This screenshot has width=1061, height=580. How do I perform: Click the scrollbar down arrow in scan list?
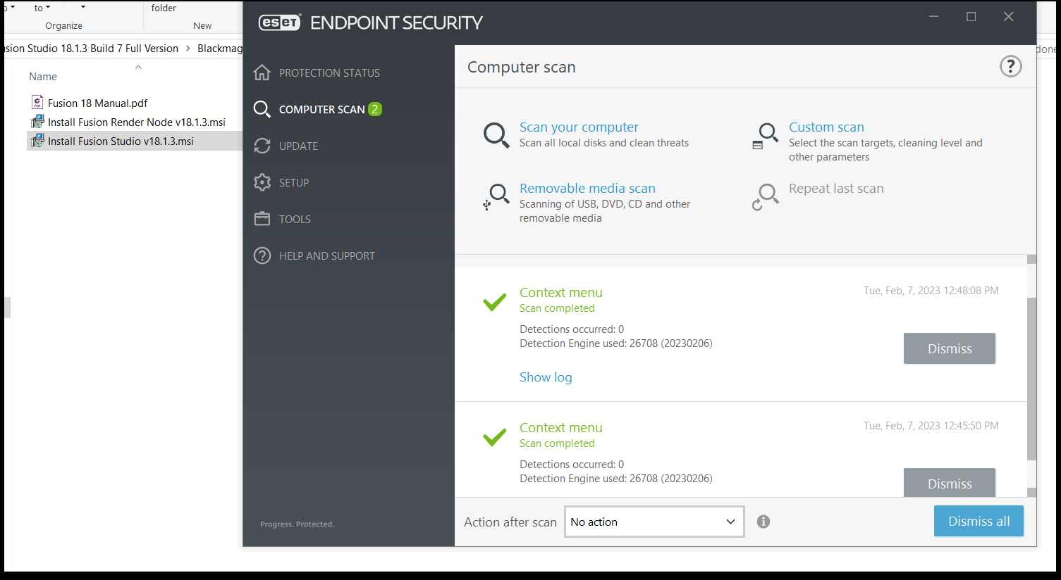pyautogui.click(x=1031, y=493)
